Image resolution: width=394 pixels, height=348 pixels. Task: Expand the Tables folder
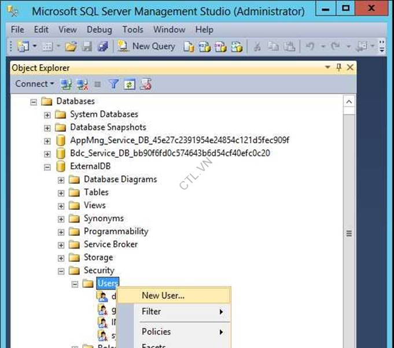click(61, 193)
